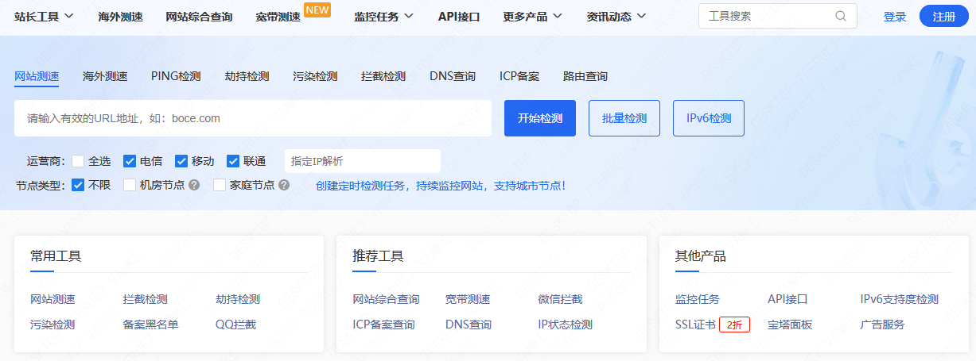Click the NEW badge on 宽带测速
Image resolution: width=976 pixels, height=361 pixels.
pyautogui.click(x=317, y=10)
